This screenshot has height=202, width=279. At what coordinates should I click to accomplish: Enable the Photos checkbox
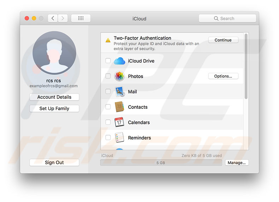coord(108,76)
